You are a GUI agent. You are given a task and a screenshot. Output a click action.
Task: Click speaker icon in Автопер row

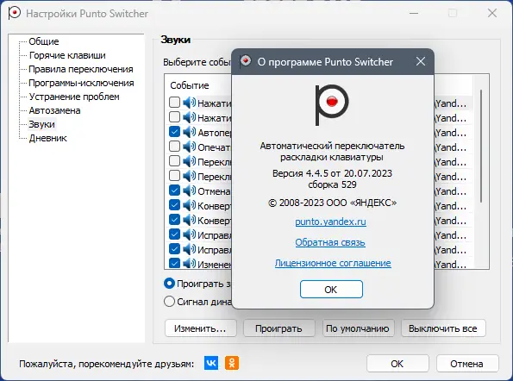pos(190,132)
